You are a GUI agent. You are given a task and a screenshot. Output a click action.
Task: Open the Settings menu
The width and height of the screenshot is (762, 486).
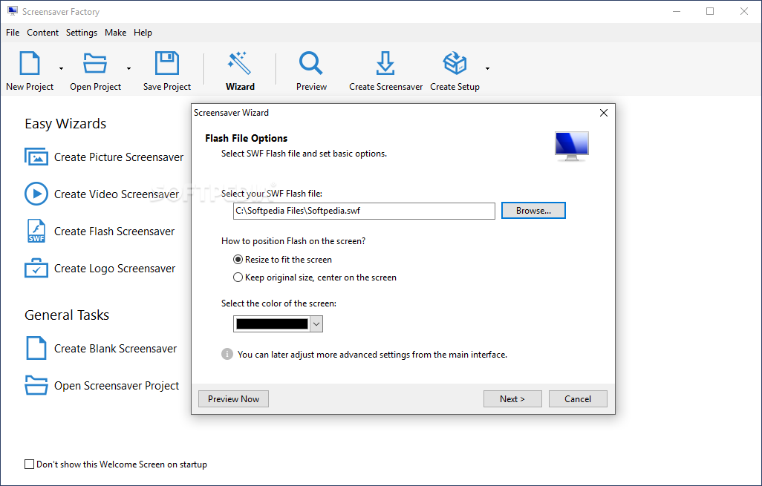tap(82, 33)
